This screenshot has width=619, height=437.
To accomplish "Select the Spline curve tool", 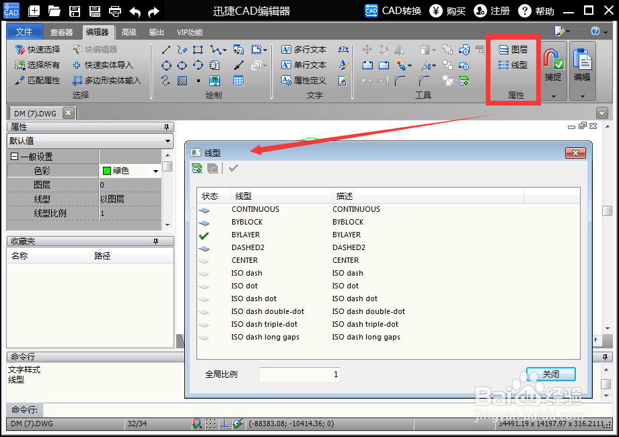I will click(x=166, y=81).
